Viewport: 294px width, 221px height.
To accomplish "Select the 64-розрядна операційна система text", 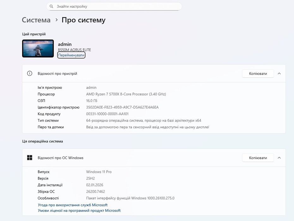I will pos(144,120).
